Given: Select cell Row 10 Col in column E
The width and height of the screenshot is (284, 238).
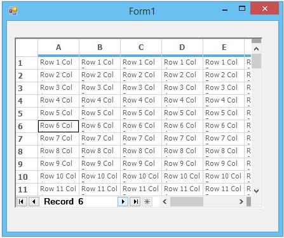Looking at the screenshot, I should pyautogui.click(x=224, y=177).
